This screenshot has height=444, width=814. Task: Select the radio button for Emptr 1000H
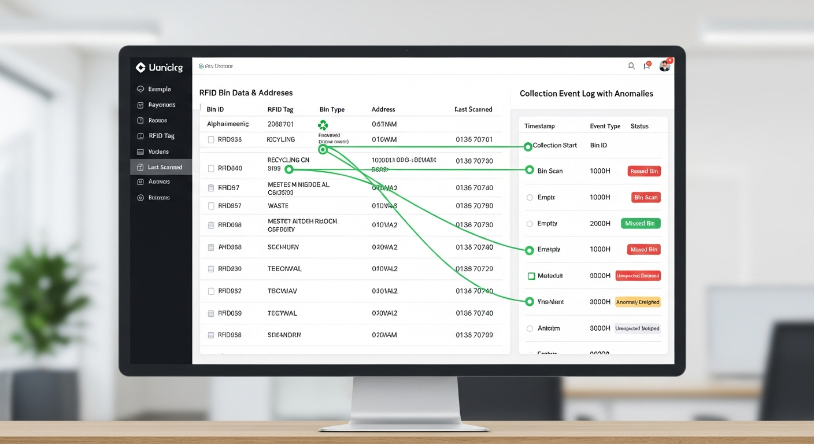point(530,198)
